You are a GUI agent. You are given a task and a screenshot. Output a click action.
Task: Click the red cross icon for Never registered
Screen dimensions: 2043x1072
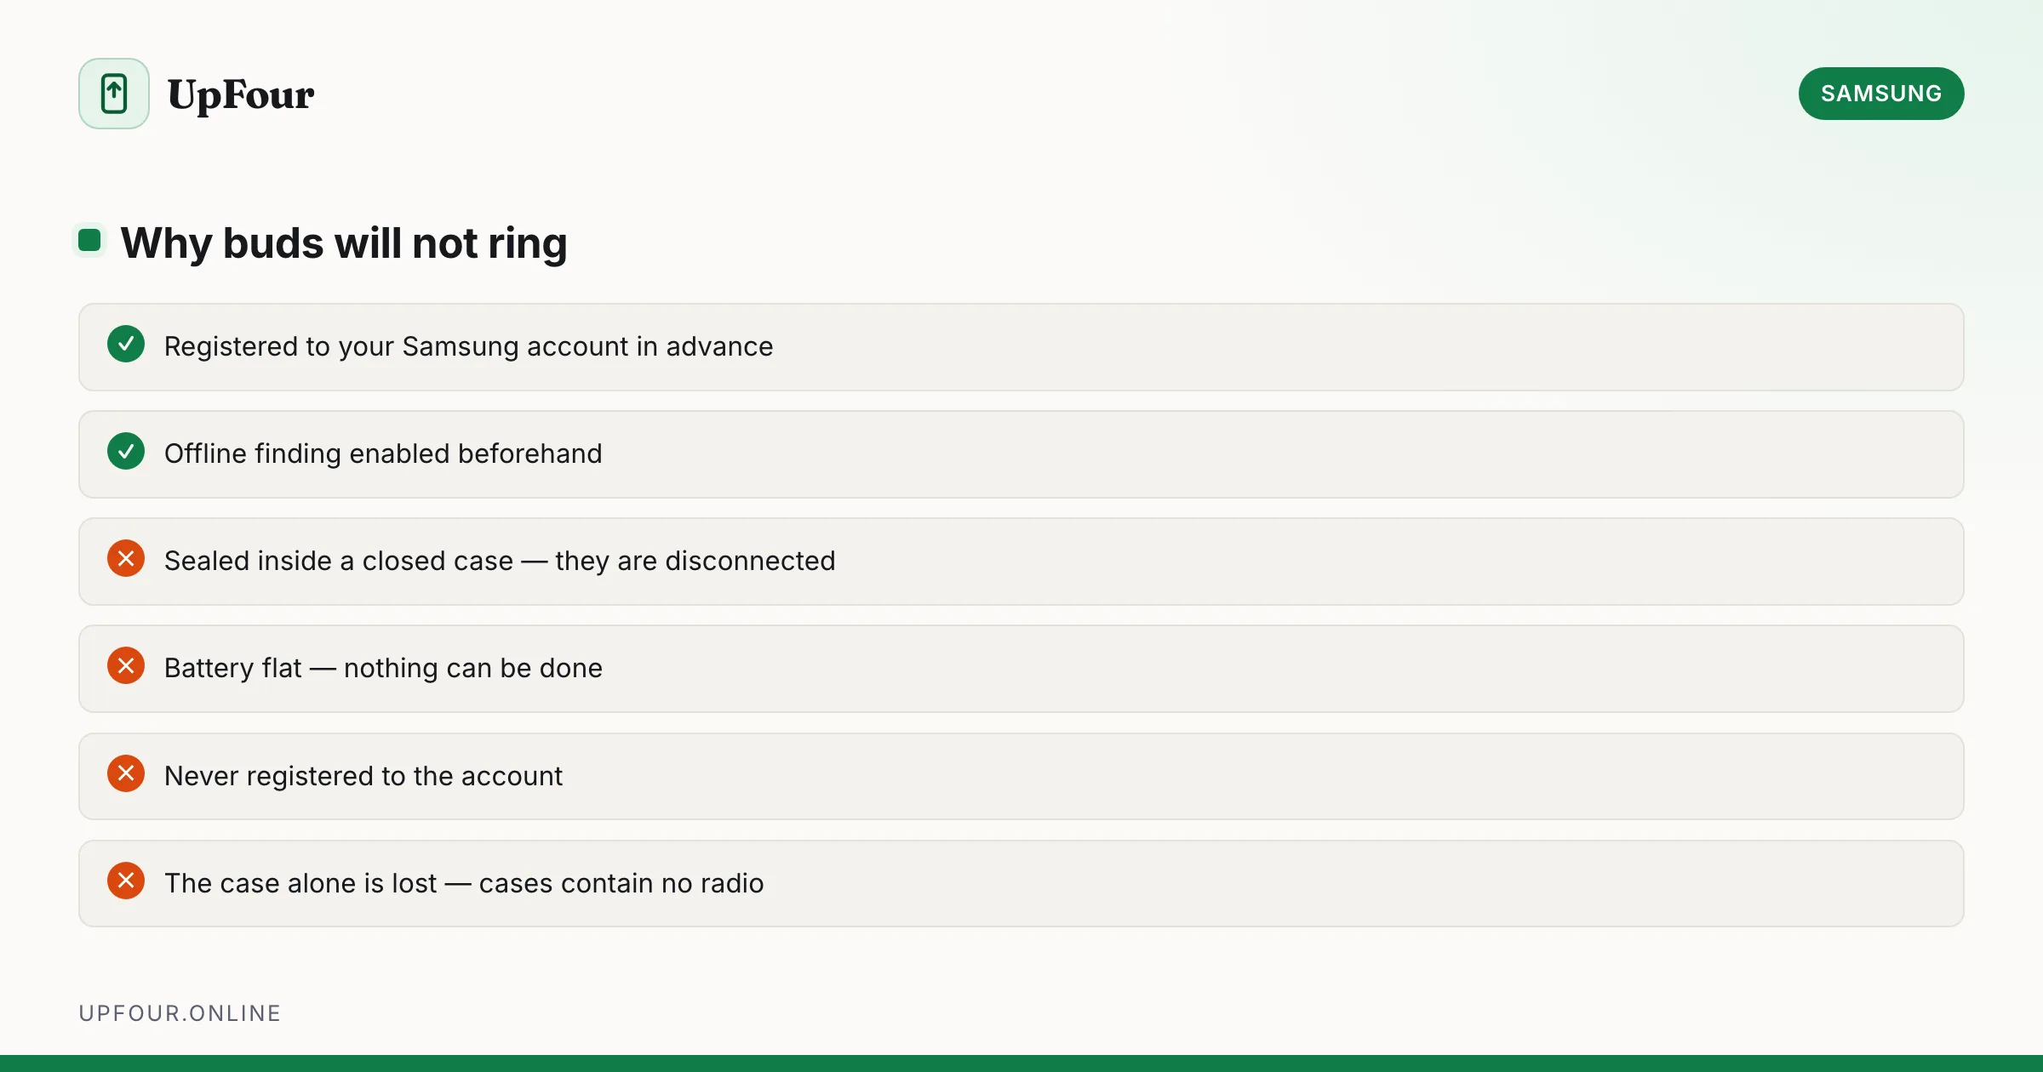(126, 774)
